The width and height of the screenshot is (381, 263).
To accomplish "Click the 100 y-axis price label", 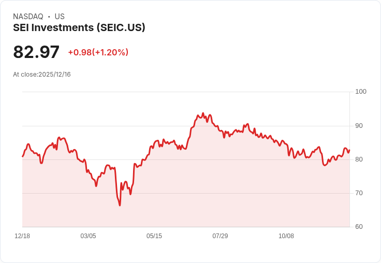I will (x=361, y=92).
